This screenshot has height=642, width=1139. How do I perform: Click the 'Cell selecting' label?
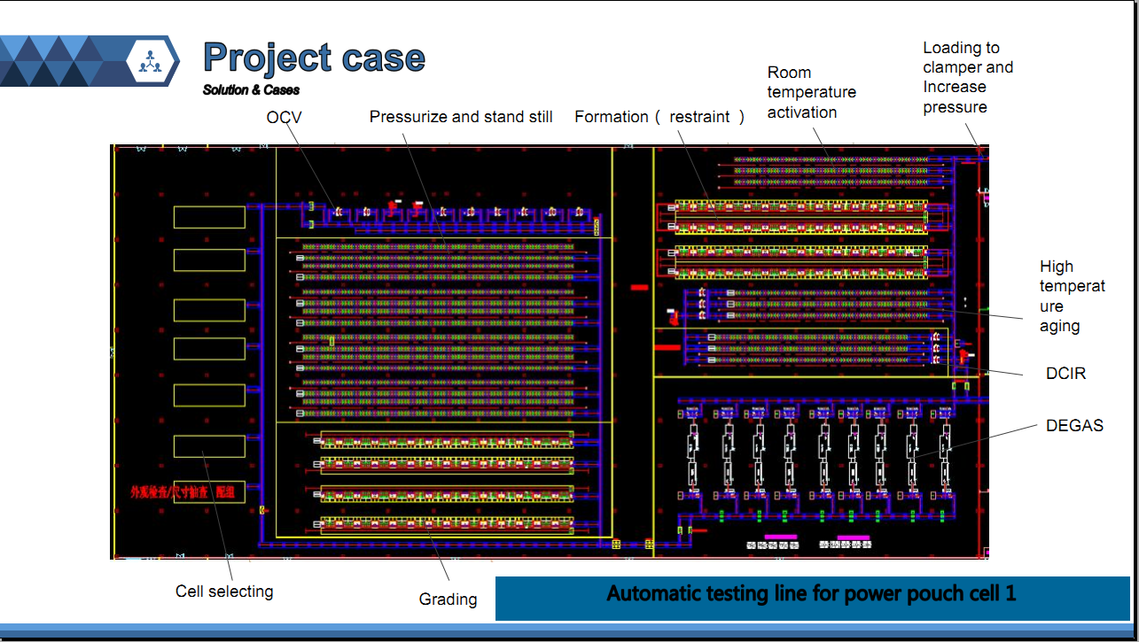pyautogui.click(x=224, y=592)
